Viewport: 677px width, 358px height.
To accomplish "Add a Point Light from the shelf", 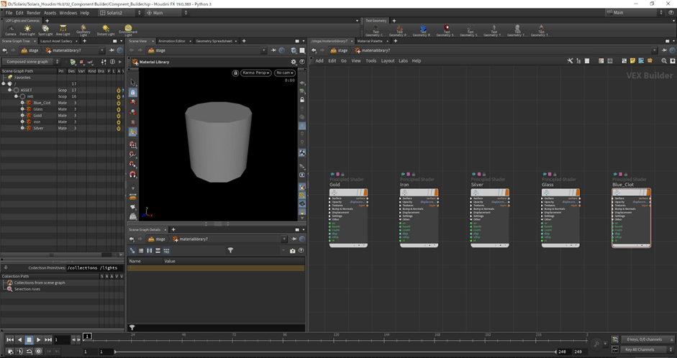I will [x=28, y=29].
